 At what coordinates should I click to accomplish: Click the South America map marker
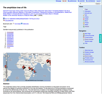click(x=6, y=67)
